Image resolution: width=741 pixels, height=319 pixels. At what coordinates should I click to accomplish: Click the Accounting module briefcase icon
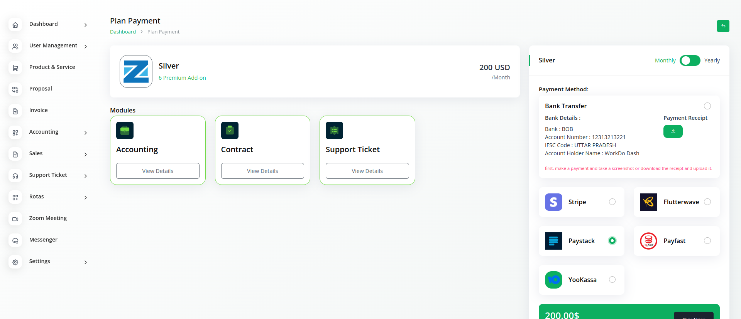(x=125, y=130)
